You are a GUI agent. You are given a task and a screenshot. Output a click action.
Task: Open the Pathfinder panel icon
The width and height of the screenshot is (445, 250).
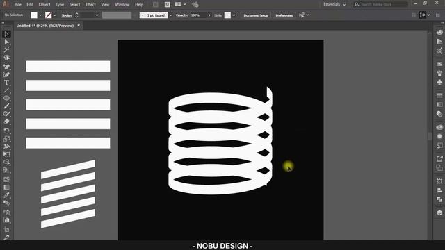pyautogui.click(x=439, y=199)
